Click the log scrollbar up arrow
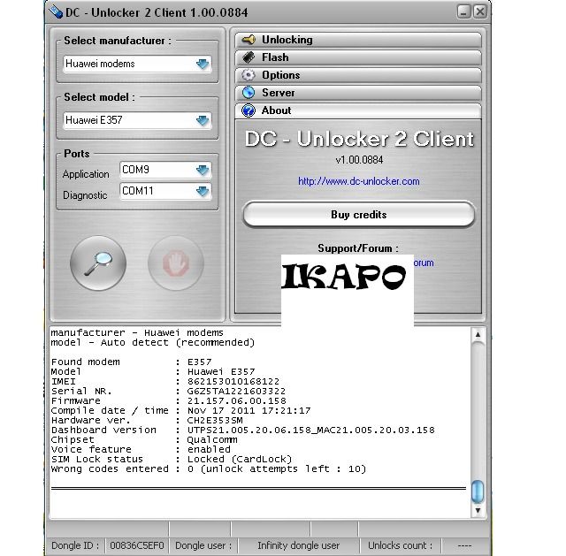This screenshot has width=566, height=556. (x=478, y=334)
